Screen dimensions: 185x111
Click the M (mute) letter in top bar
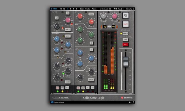click(x=127, y=9)
